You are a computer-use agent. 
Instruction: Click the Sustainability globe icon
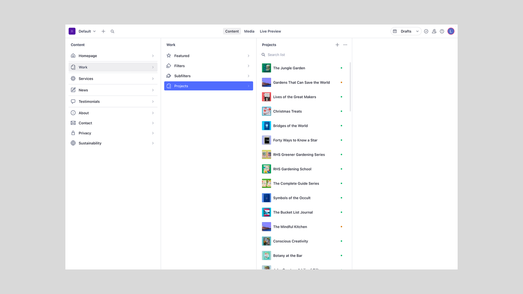[x=73, y=143]
